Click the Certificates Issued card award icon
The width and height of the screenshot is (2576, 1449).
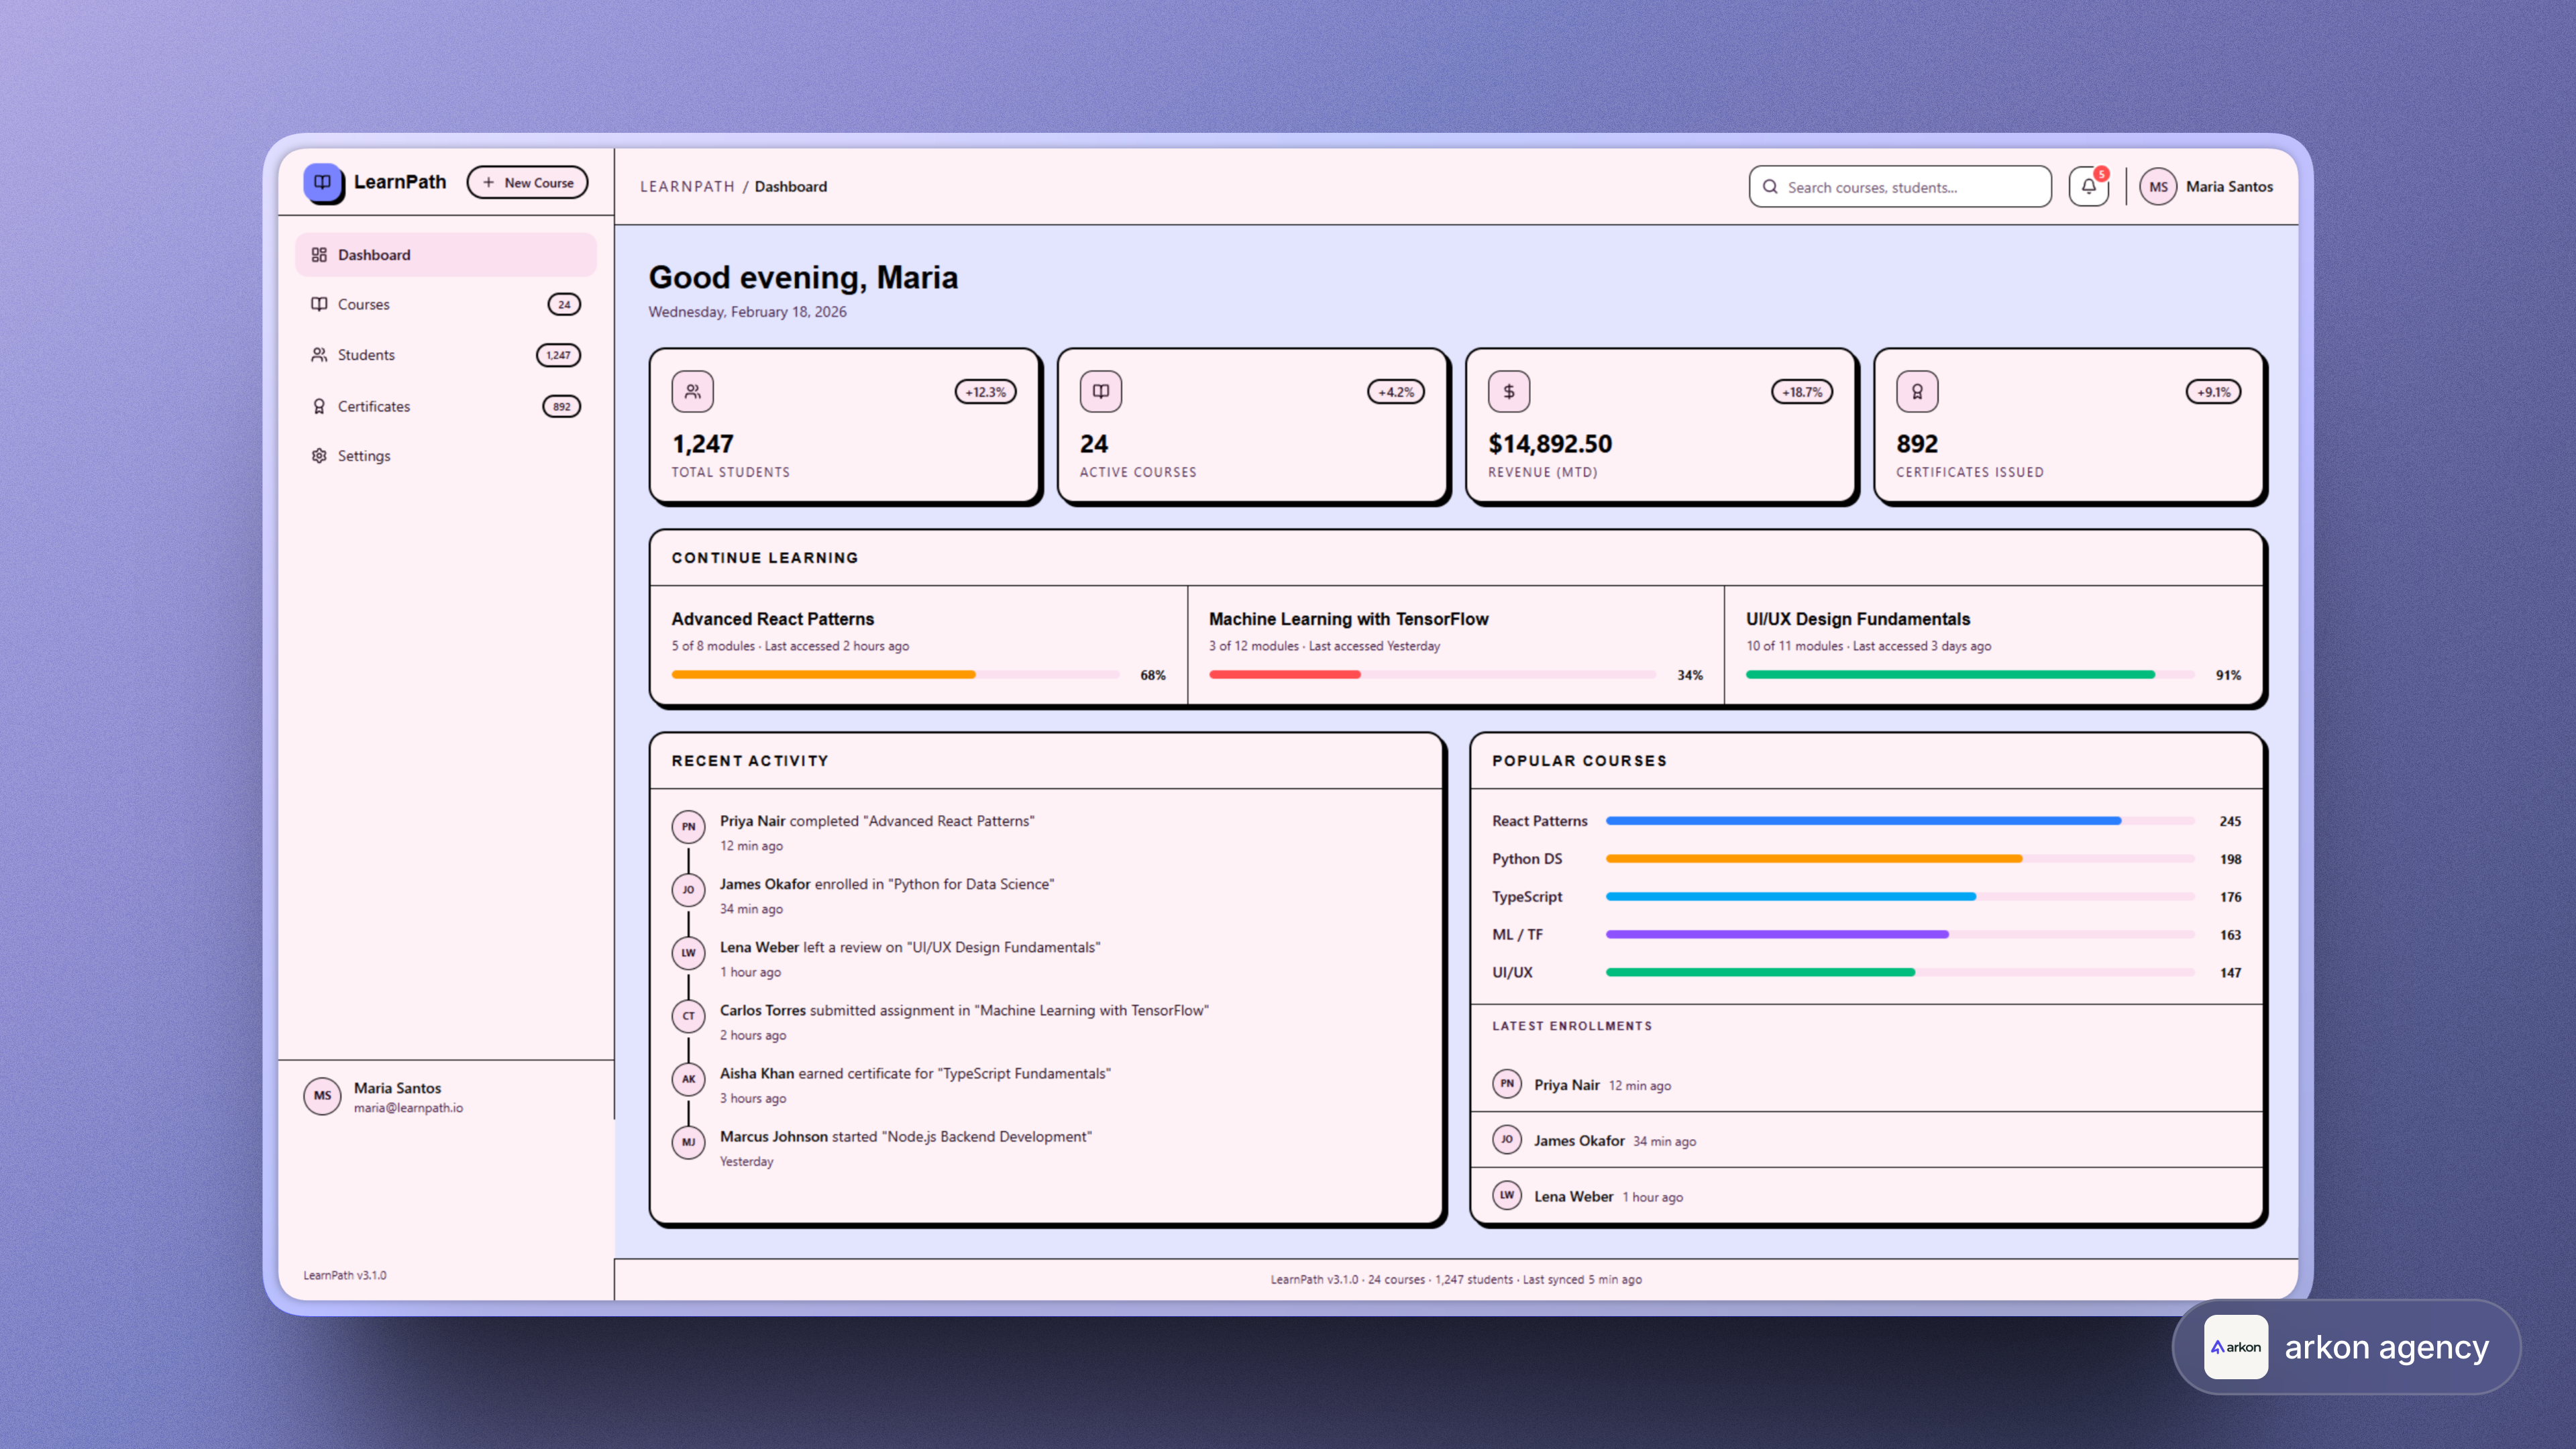1917,392
